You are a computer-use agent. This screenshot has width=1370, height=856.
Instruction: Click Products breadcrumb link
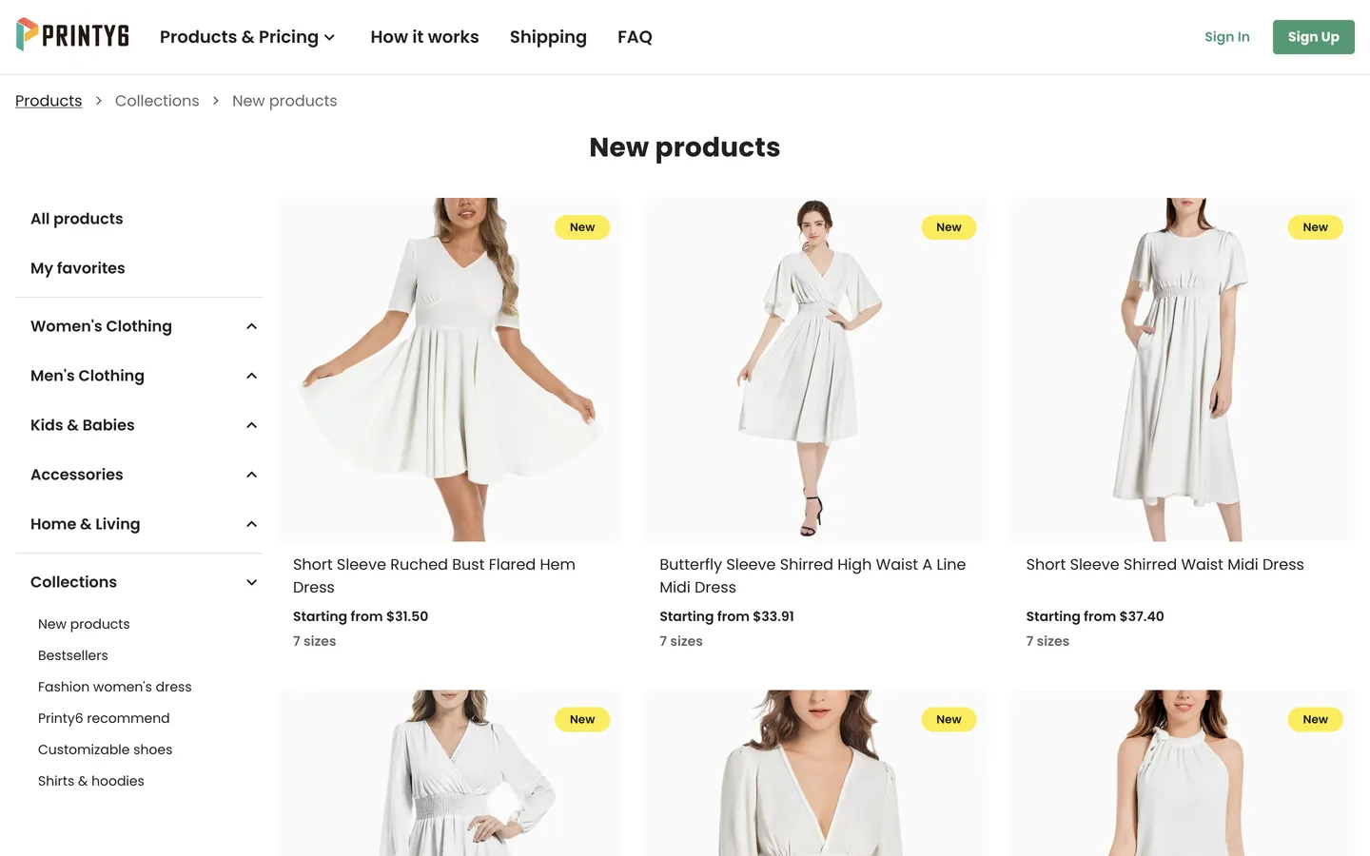(x=49, y=101)
